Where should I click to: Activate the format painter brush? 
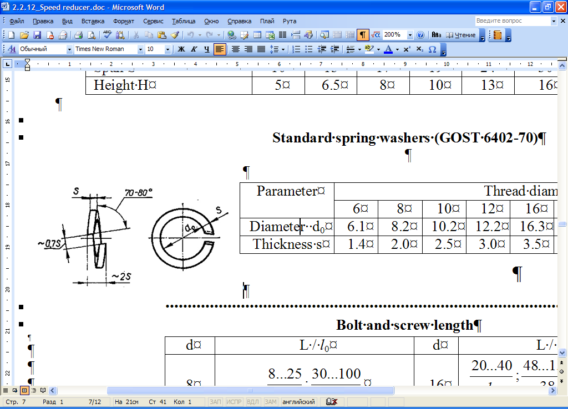tap(175, 35)
